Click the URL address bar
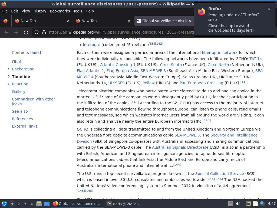The image size is (277, 208). [121, 32]
